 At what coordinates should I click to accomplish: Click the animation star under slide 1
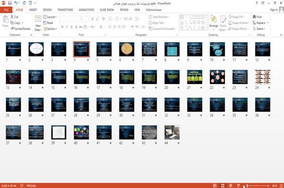point(20,60)
